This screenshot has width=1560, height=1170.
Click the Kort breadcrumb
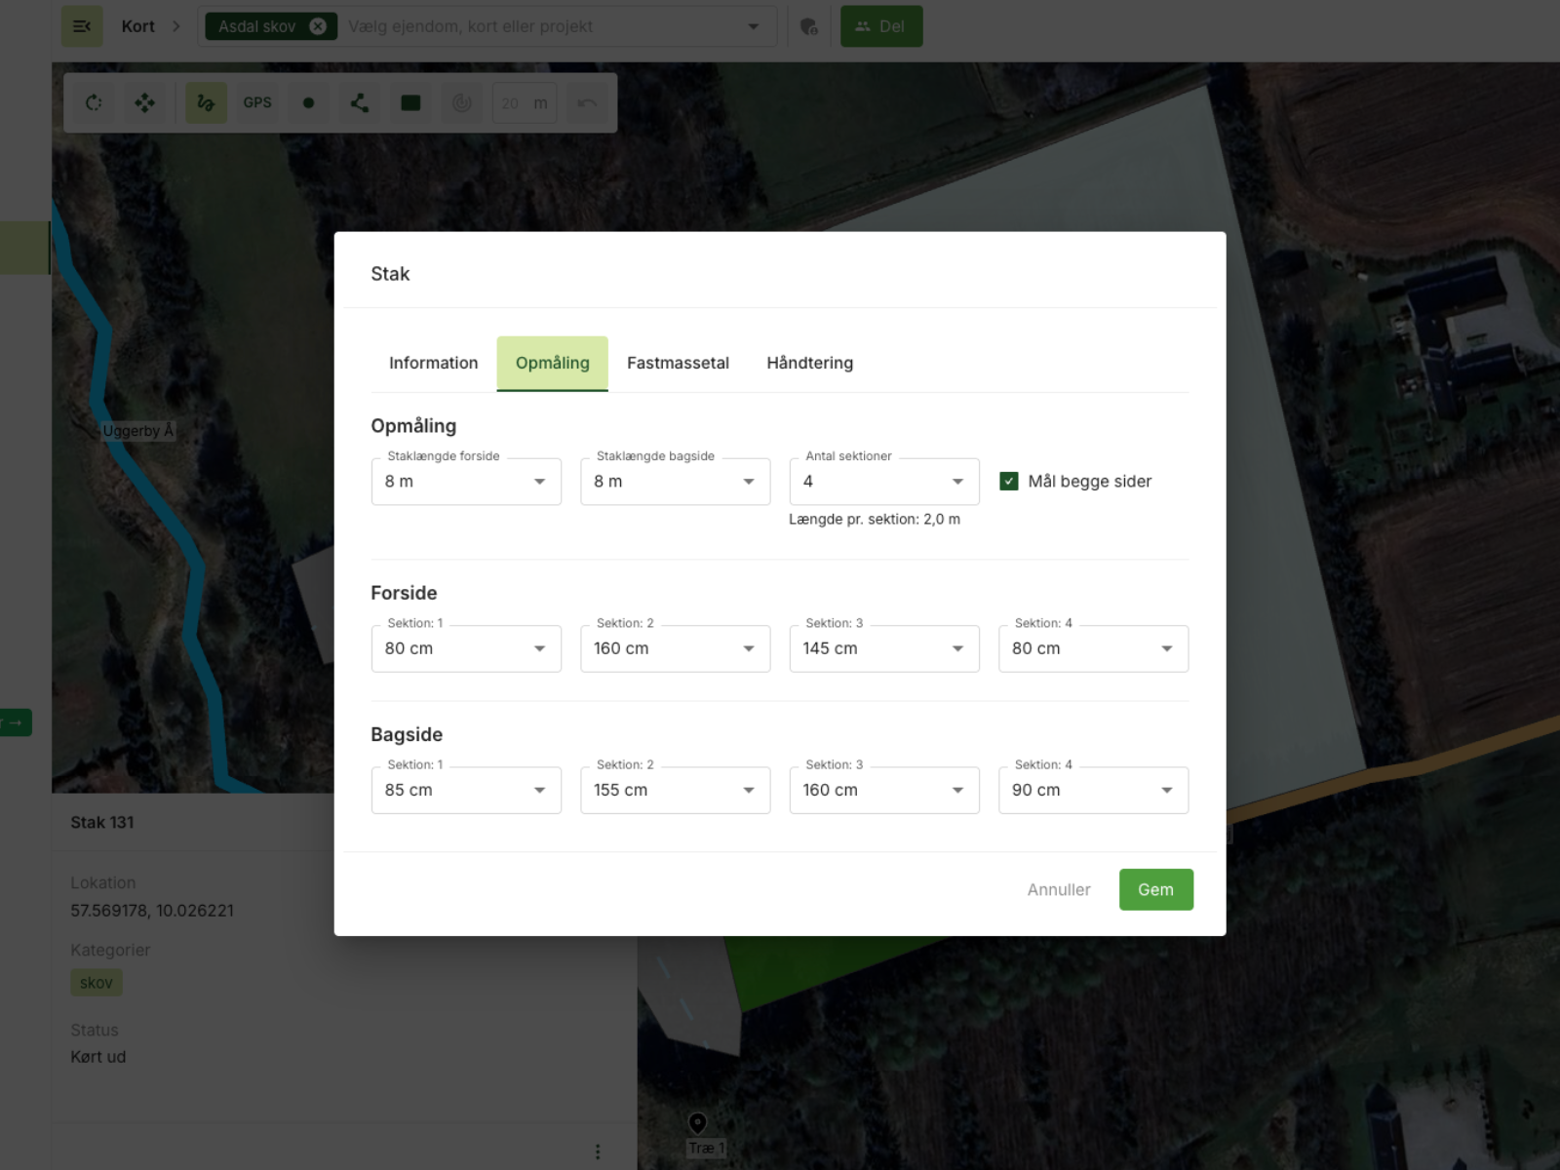coord(137,26)
